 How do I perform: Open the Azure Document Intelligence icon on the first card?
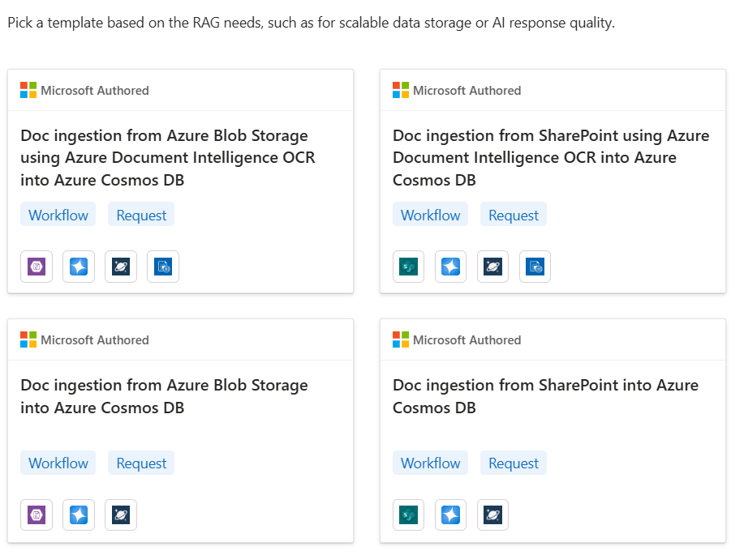162,266
